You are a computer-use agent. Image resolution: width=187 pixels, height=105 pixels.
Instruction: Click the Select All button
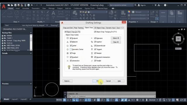pyautogui.click(x=116, y=38)
